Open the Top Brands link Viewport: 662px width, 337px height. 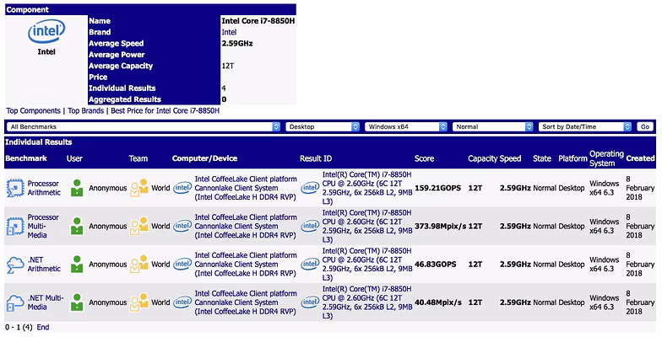click(86, 111)
